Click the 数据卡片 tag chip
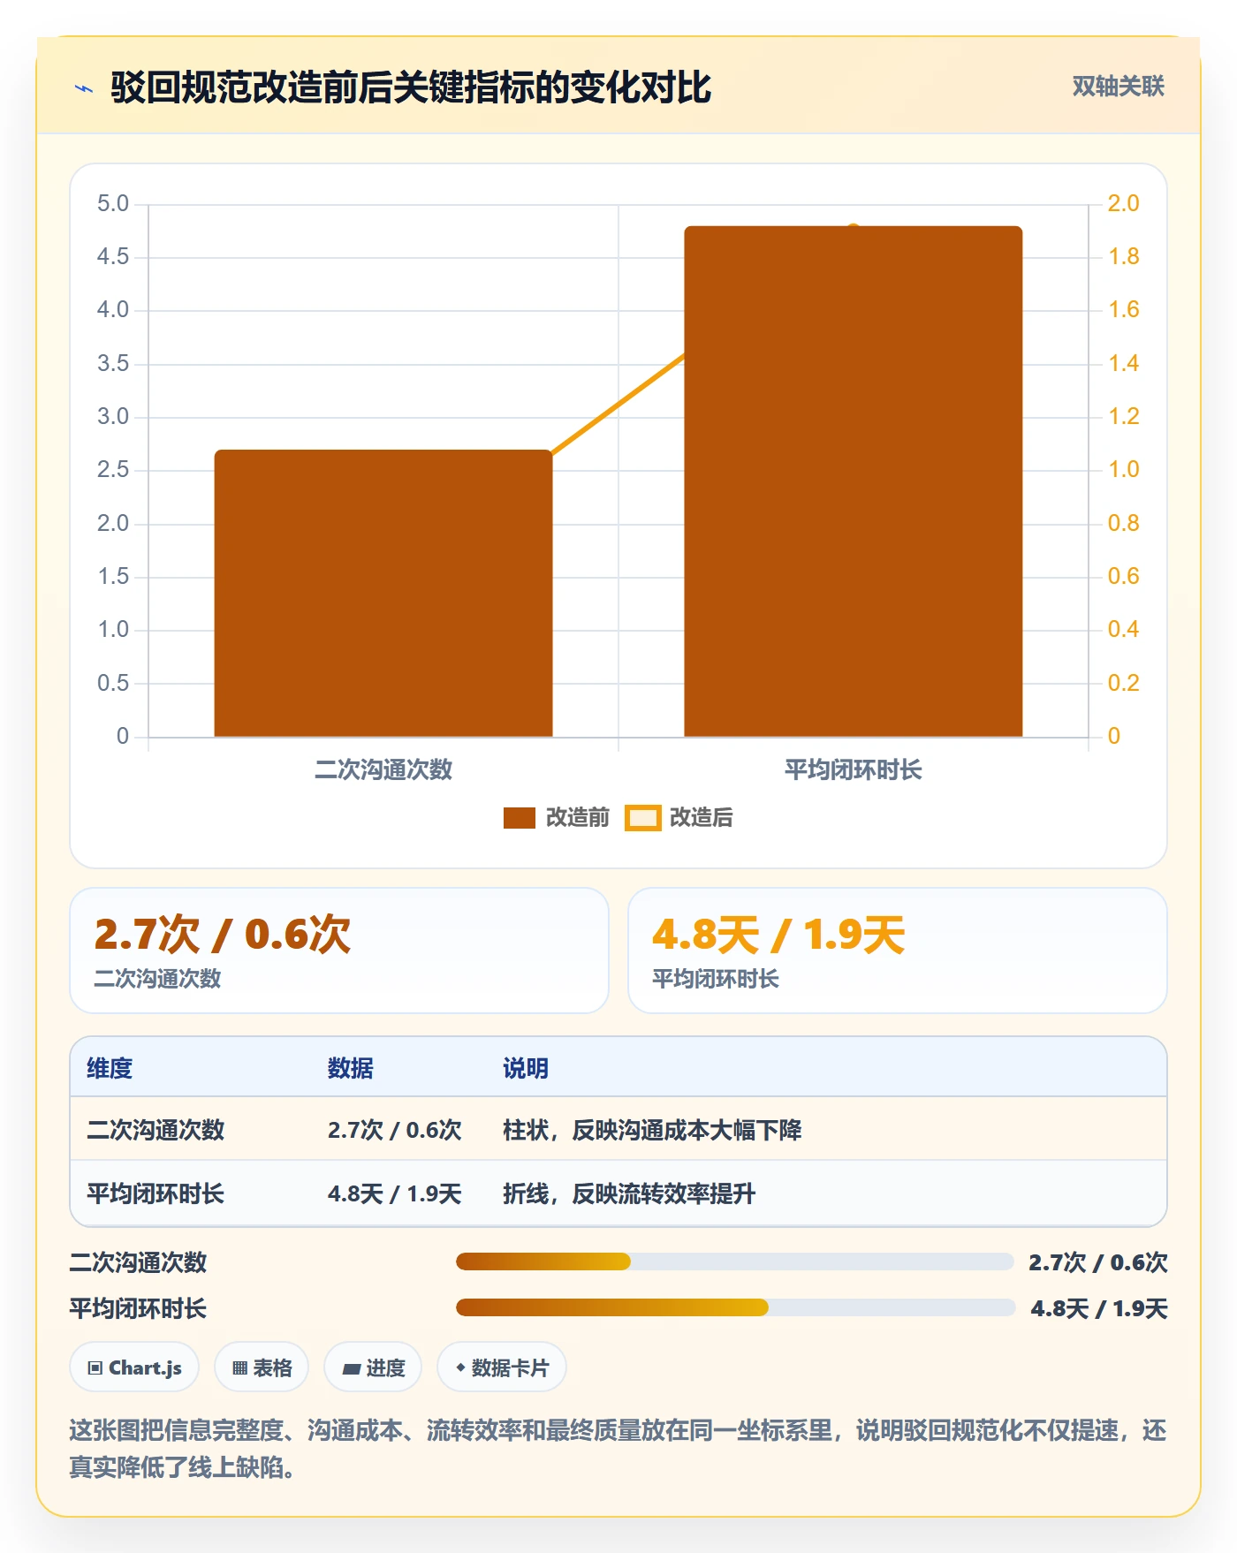Screen dimensions: 1237x1553 (502, 1367)
